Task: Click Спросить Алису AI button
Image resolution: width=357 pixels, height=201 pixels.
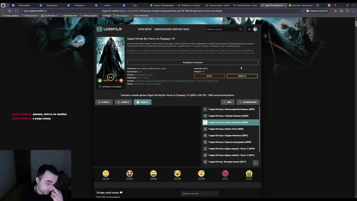Action: (317, 11)
